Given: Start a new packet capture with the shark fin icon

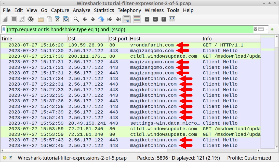Looking at the screenshot, I should [x=5, y=19].
